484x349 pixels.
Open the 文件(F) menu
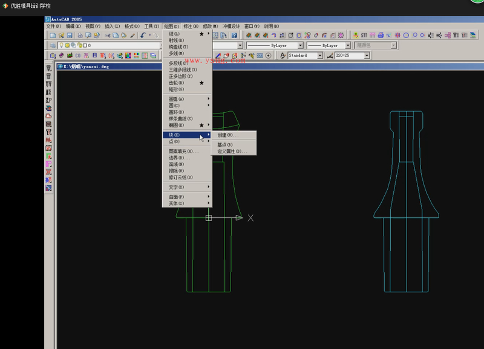pyautogui.click(x=53, y=26)
